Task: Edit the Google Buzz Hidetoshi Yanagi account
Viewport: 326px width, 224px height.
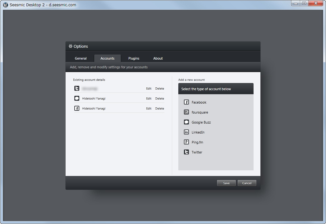Action: click(149, 99)
